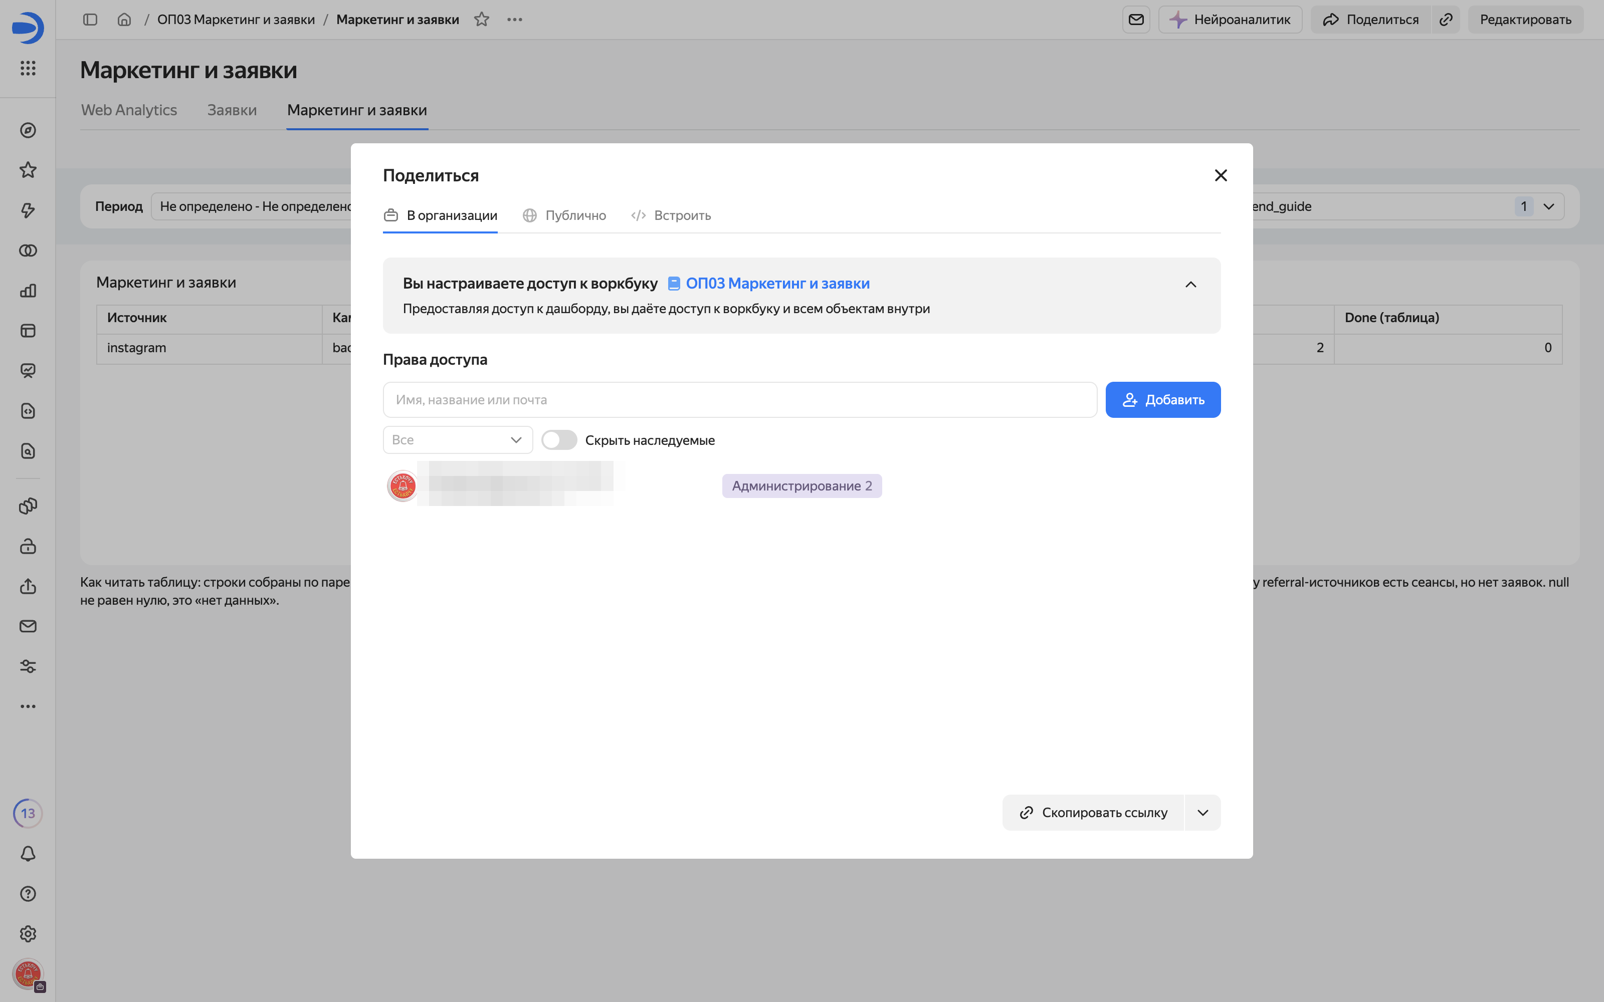Go to home via breadcrumb house icon

[124, 19]
